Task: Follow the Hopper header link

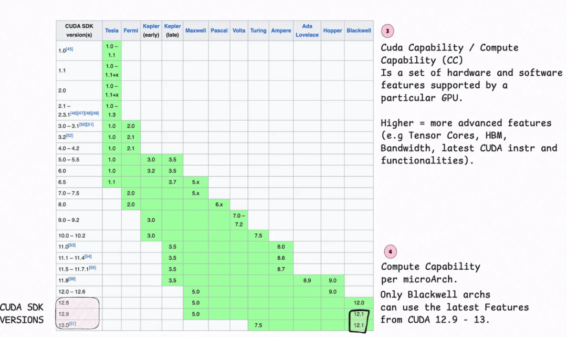Action: pyautogui.click(x=333, y=30)
